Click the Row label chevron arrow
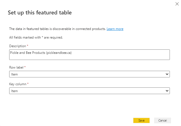Viewport: 181px width, 126px height. [x=167, y=74]
